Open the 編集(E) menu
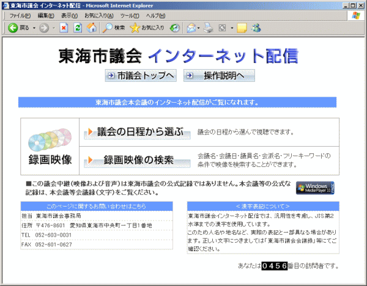This screenshot has width=367, height=286. [46, 16]
